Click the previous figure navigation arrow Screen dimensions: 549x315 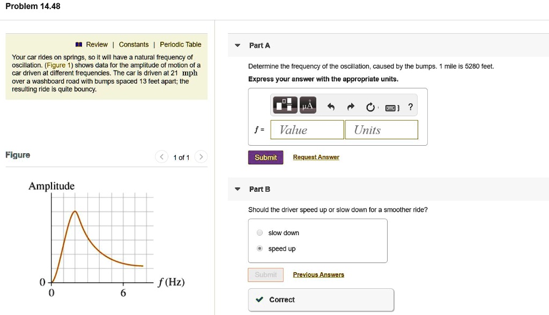[x=161, y=157]
